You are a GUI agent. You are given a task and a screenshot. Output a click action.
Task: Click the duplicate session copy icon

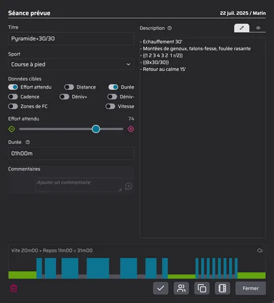[202, 288]
